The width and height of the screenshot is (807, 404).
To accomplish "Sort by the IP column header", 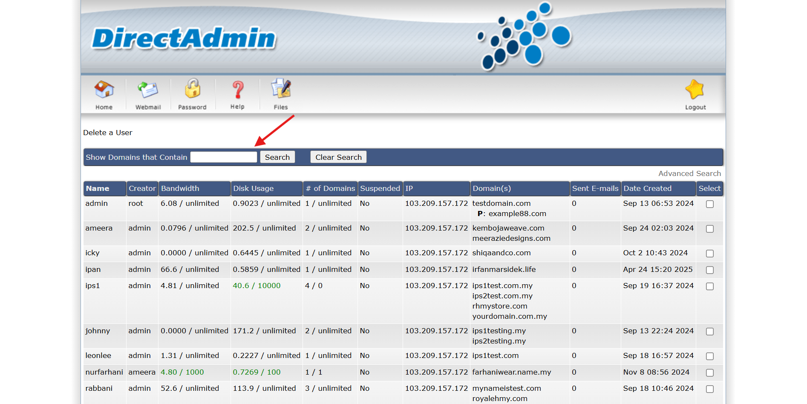I will pos(409,188).
